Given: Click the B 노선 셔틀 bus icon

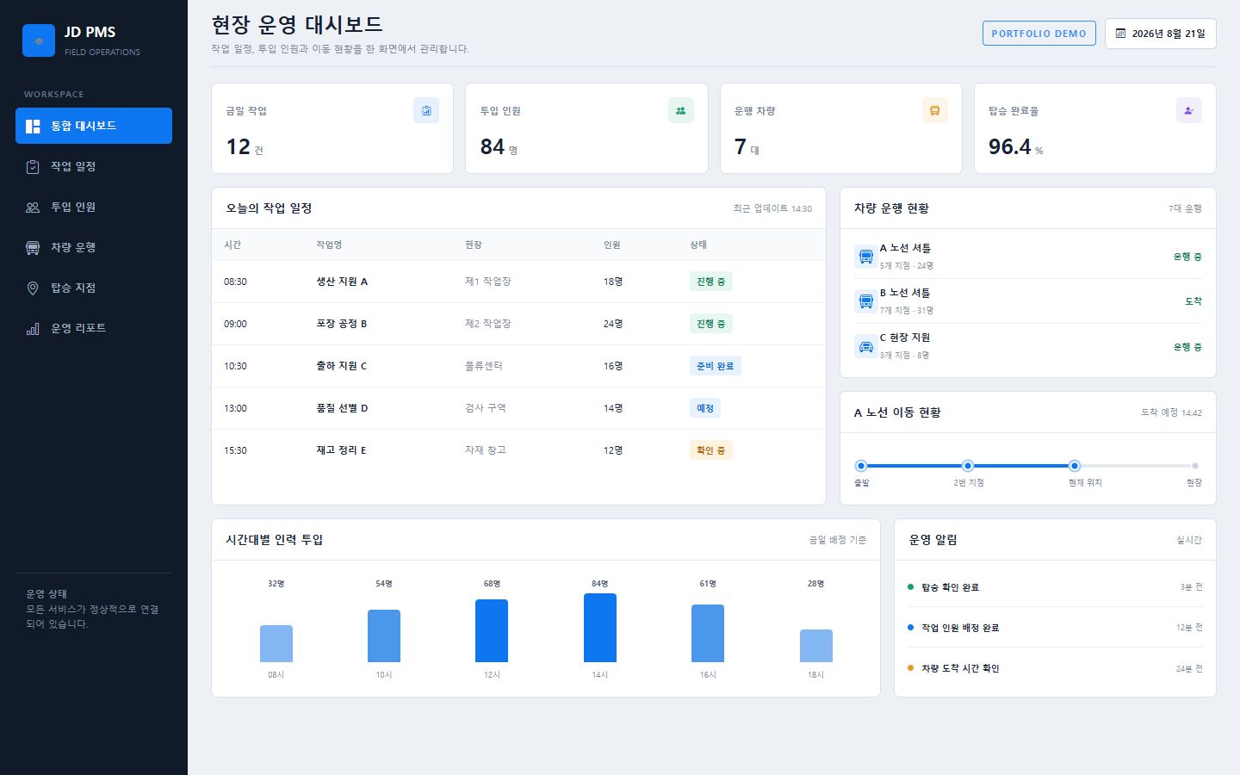Looking at the screenshot, I should (x=865, y=301).
